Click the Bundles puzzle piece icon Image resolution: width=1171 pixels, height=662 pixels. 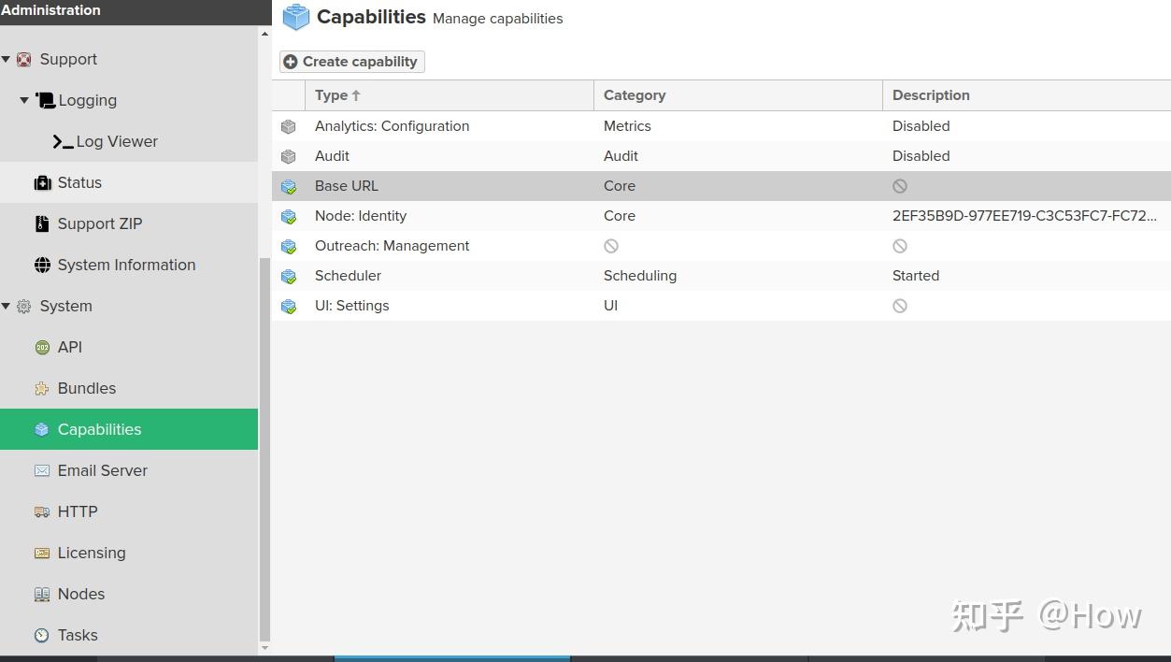42,389
